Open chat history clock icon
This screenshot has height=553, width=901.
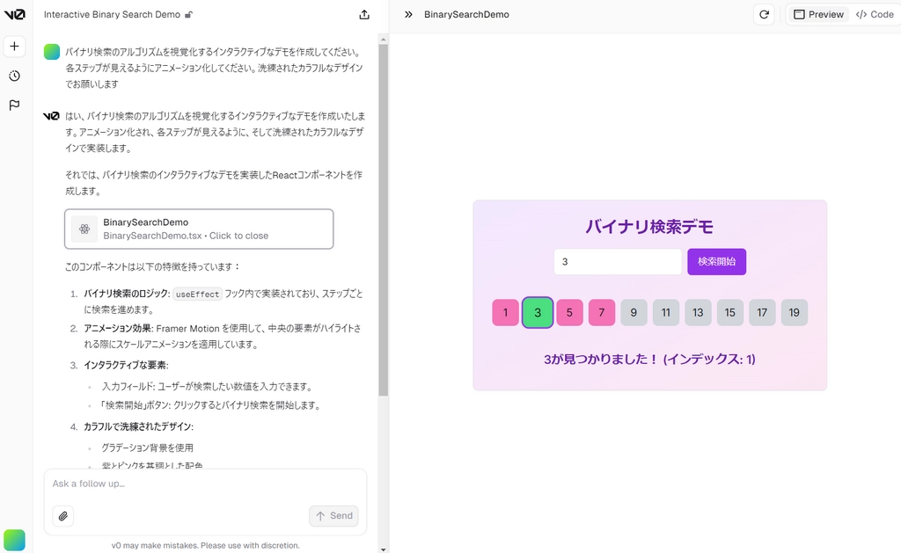pos(14,76)
